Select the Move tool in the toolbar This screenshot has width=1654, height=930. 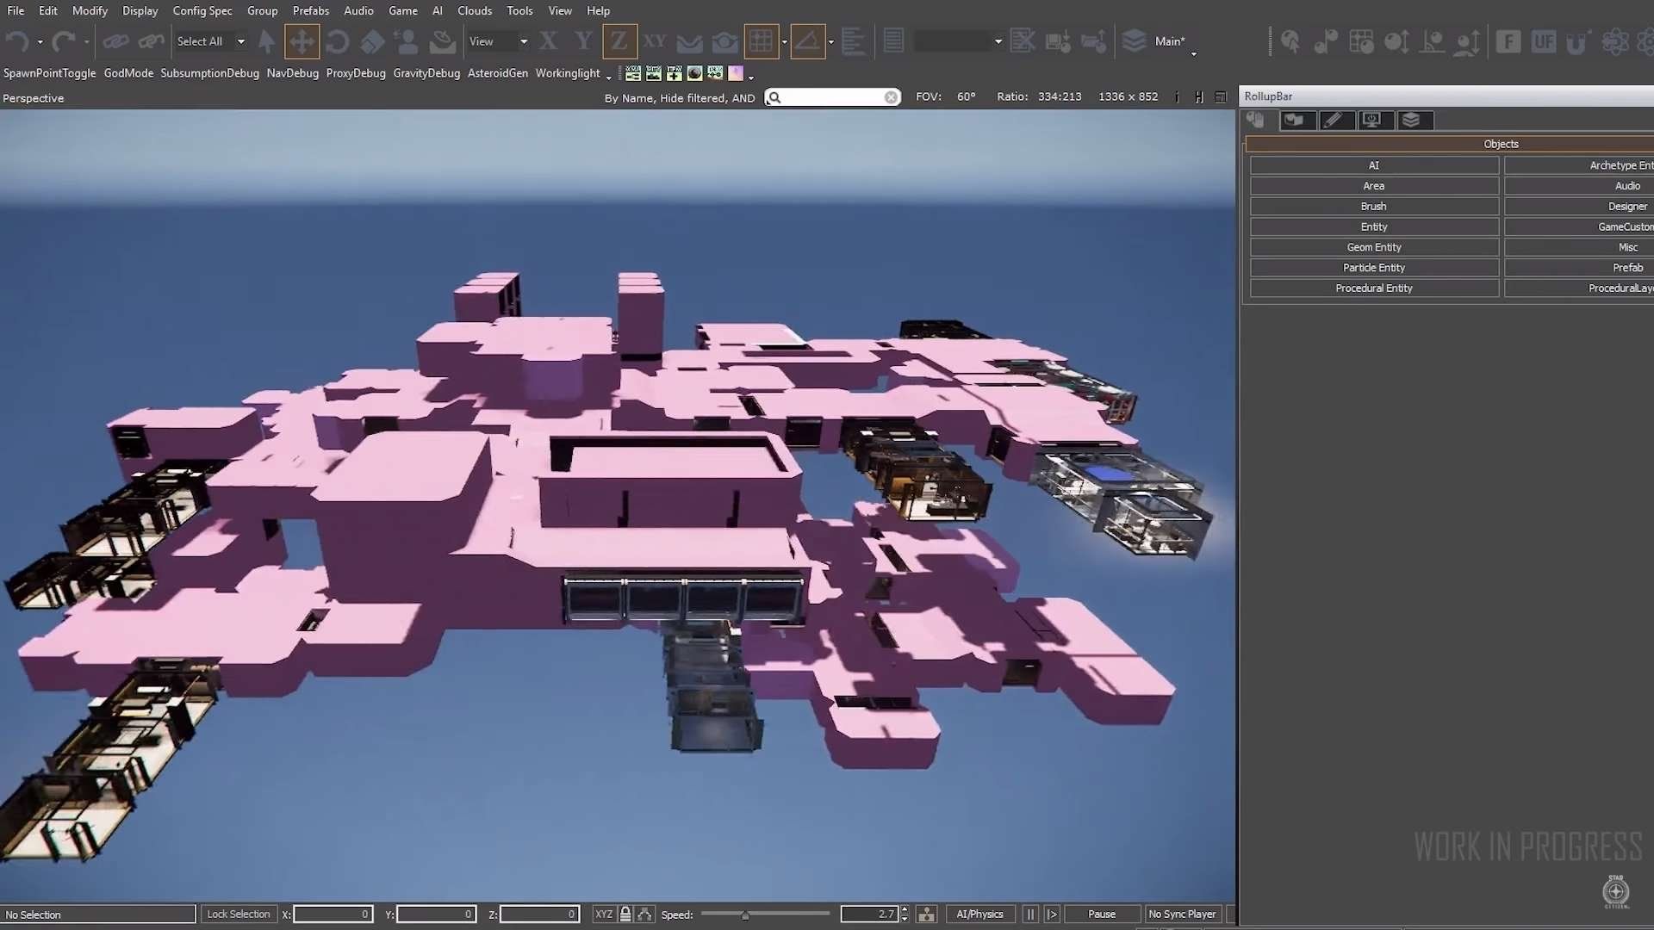(x=302, y=41)
